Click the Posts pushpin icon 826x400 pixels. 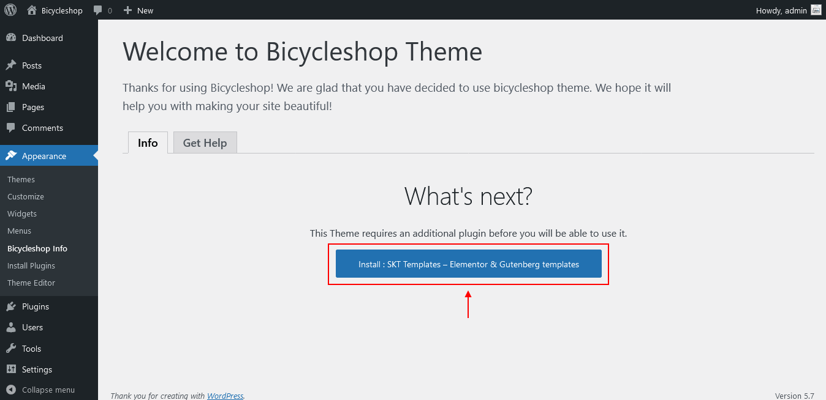[x=11, y=65]
